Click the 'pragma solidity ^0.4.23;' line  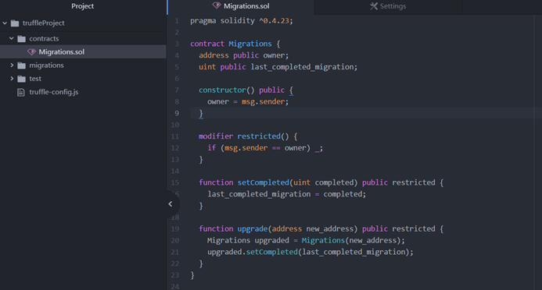(x=241, y=21)
